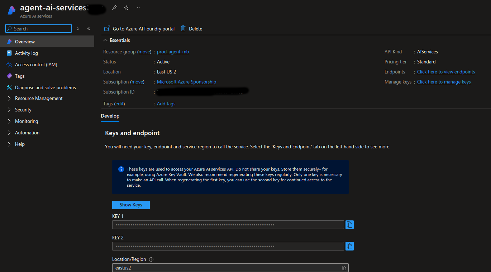The image size is (491, 272).
Task: Click the KEY 2 masked field
Action: [228, 246]
